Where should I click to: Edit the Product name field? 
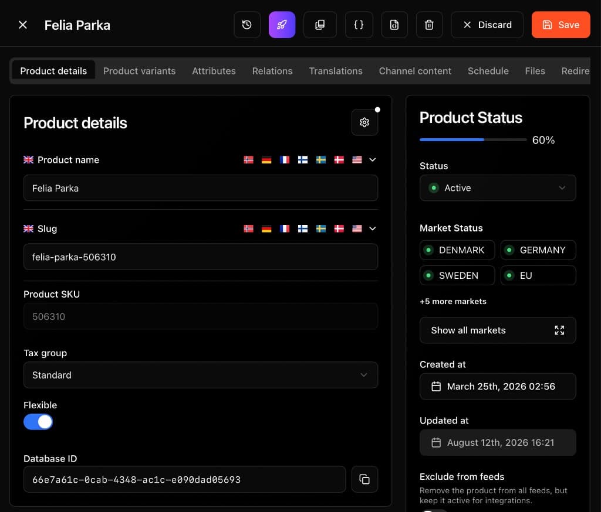tap(201, 188)
